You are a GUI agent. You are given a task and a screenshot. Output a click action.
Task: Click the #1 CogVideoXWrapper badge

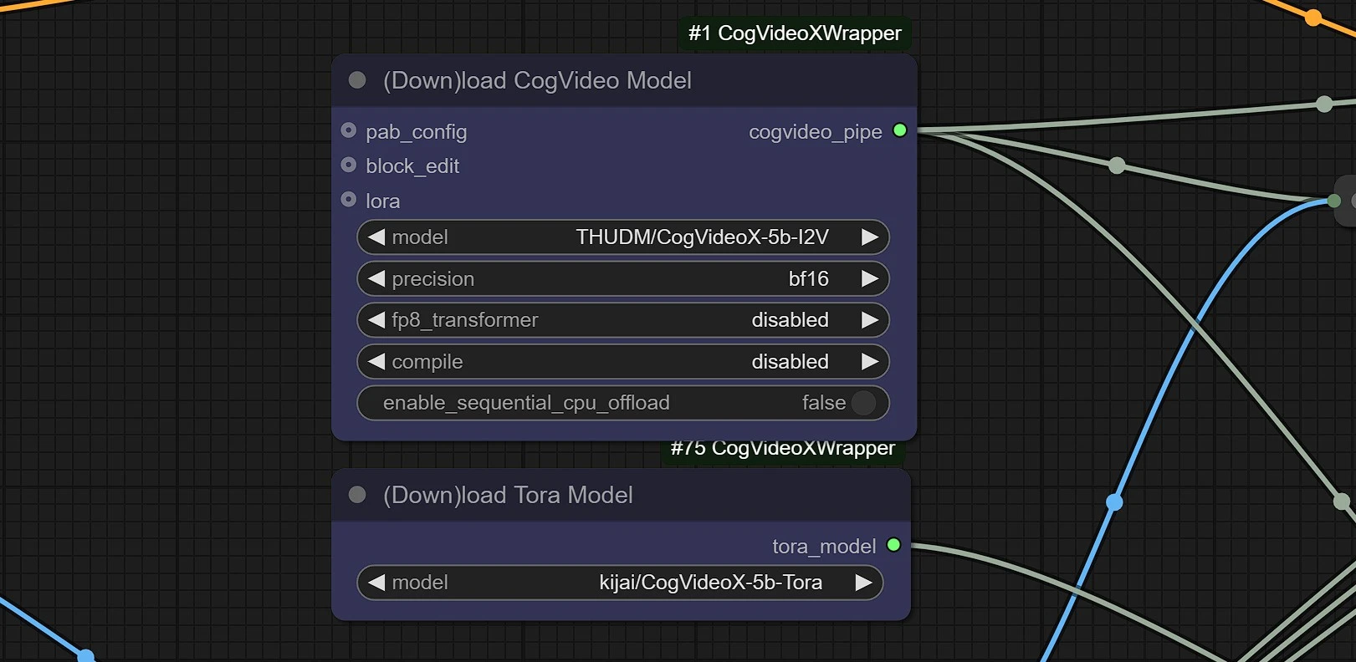click(x=795, y=33)
